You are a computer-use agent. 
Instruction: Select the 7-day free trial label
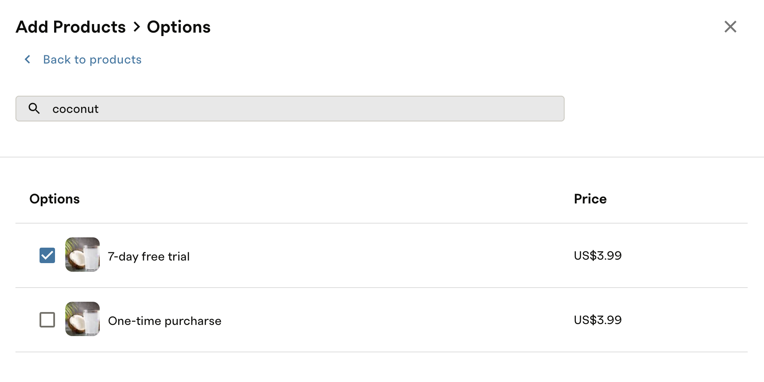[x=149, y=256]
